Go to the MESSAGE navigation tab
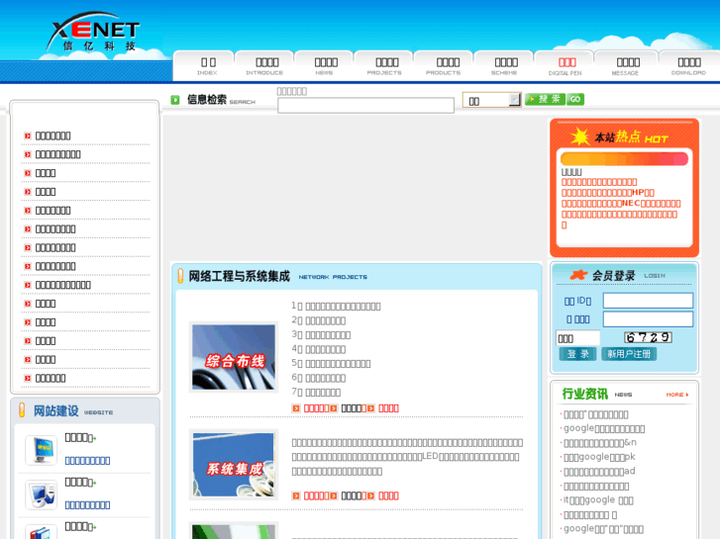This screenshot has width=720, height=539. (x=626, y=66)
